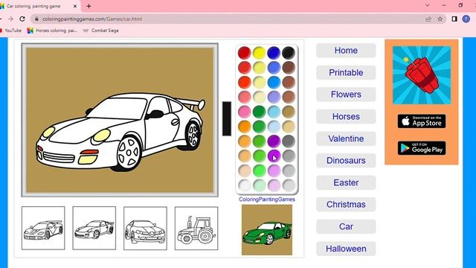
Task: Click the green colored car preview
Action: pyautogui.click(x=267, y=230)
